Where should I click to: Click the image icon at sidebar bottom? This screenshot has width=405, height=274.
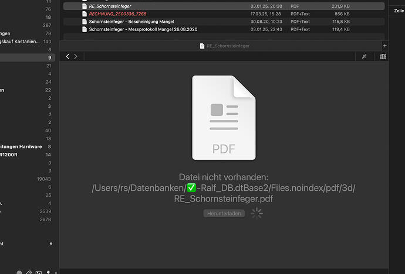coord(39,272)
